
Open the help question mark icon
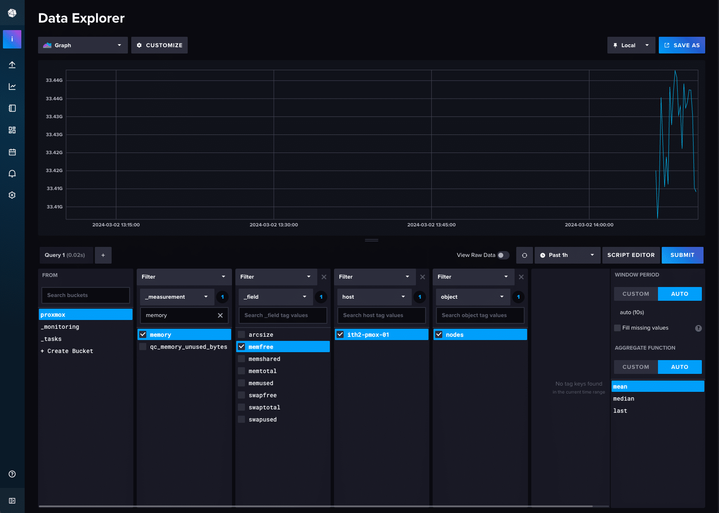coord(12,474)
